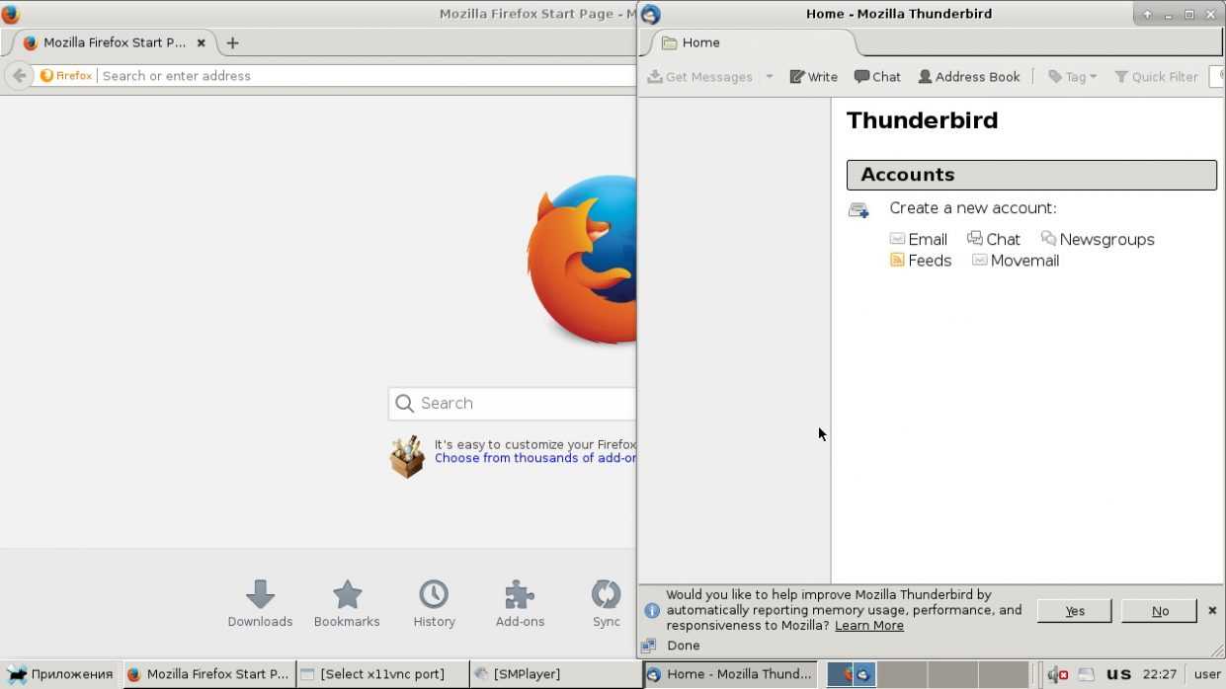Toggle the Quick Filter bar
The width and height of the screenshot is (1226, 689).
tap(1156, 77)
